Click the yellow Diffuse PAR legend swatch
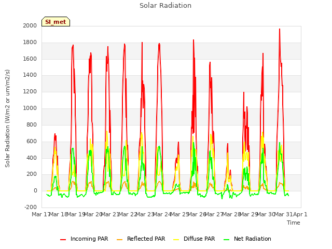 [176, 240]
